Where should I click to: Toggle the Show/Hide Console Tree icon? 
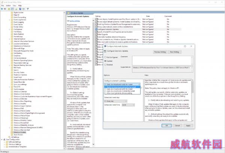(x=12, y=9)
